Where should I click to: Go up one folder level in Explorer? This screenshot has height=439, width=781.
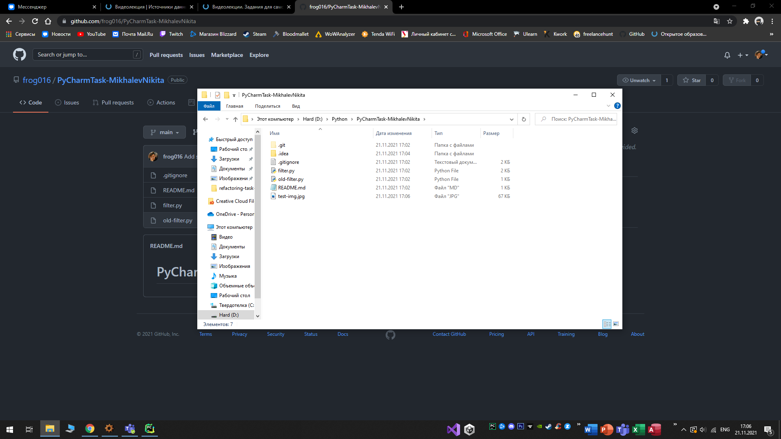(236, 119)
